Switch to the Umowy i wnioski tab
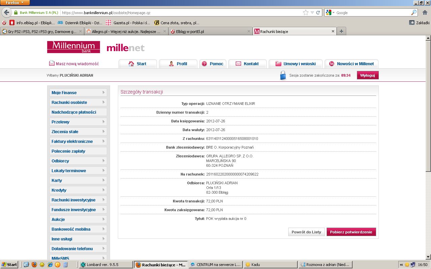This screenshot has height=269, width=431. (x=295, y=64)
